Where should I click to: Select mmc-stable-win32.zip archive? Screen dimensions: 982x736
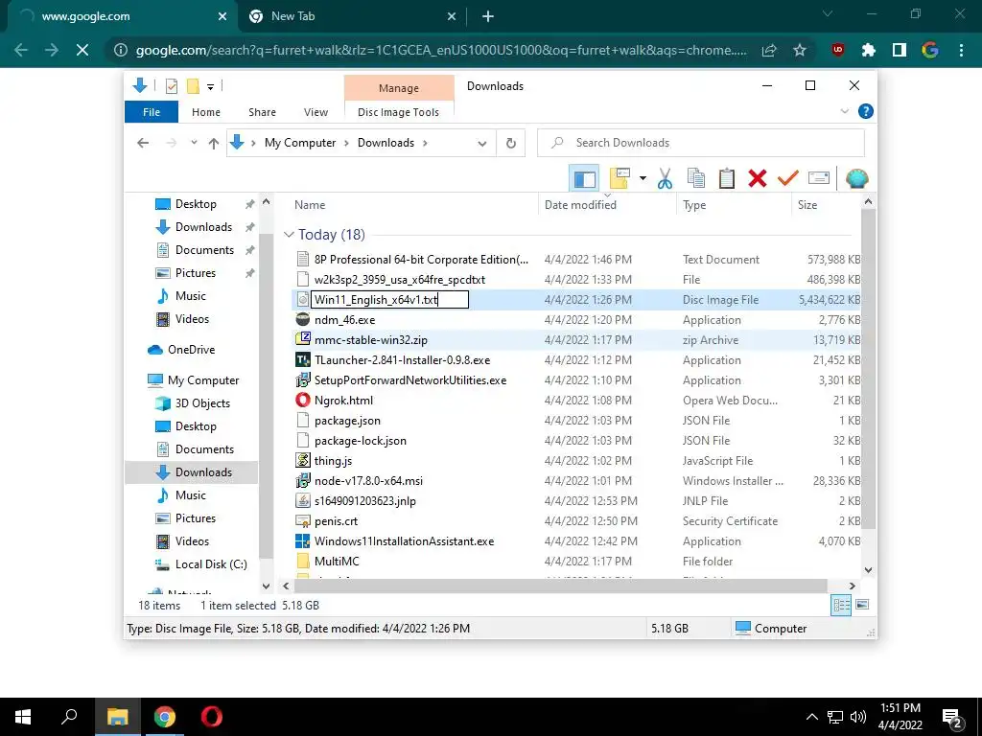[371, 340]
